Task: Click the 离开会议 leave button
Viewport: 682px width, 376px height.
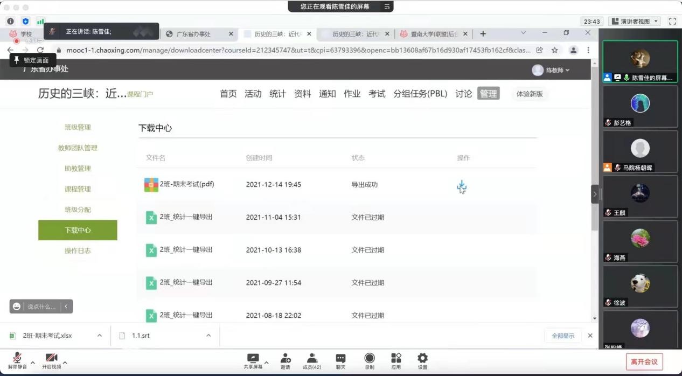Action: click(x=644, y=361)
